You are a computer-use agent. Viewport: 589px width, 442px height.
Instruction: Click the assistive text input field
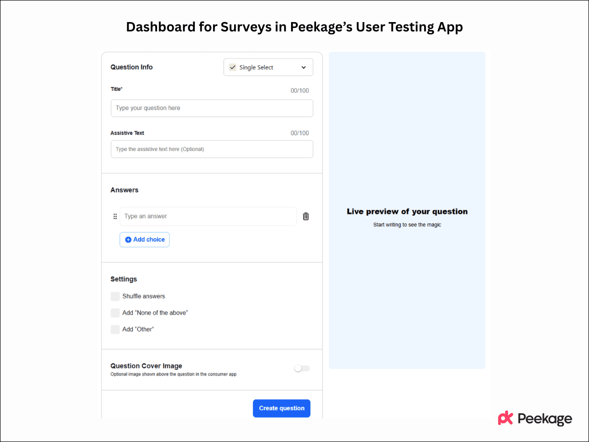[212, 149]
